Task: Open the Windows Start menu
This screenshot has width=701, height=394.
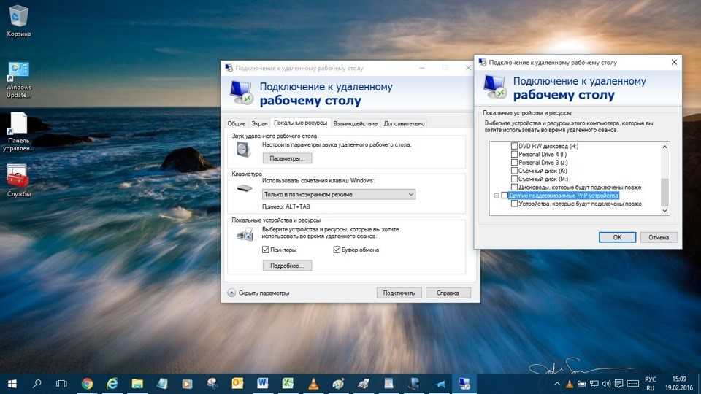Action: pos(12,384)
